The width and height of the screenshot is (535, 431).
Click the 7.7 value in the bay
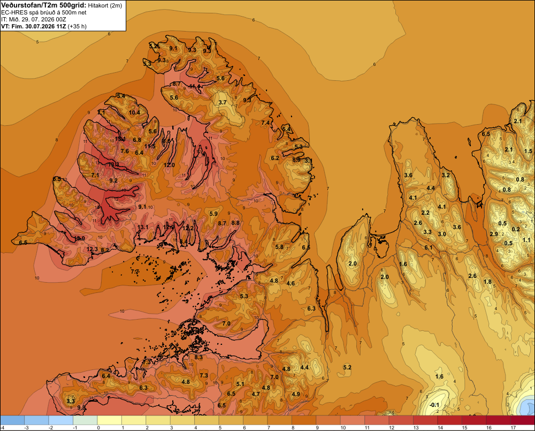click(x=135, y=271)
